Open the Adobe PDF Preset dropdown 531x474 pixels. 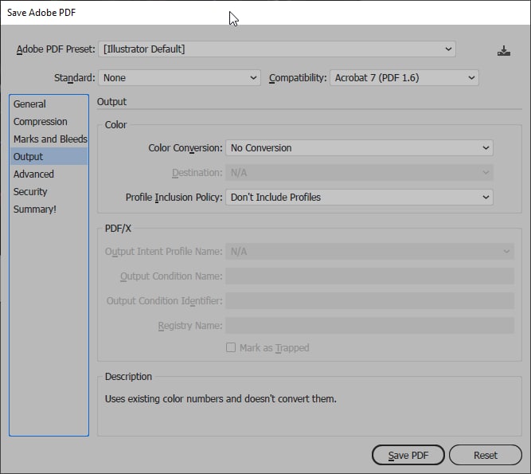pos(277,49)
